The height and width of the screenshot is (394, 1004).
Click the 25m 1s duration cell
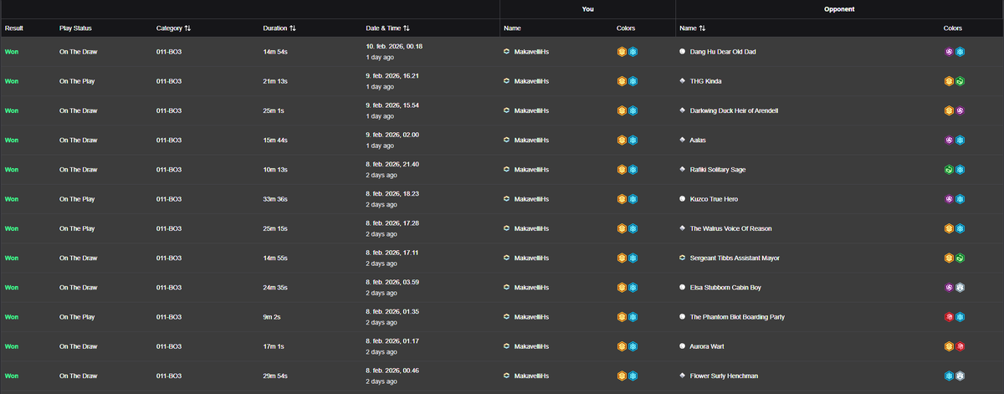coord(274,110)
